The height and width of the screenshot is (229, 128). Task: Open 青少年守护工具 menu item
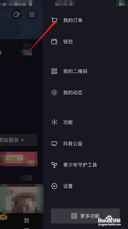(85, 165)
